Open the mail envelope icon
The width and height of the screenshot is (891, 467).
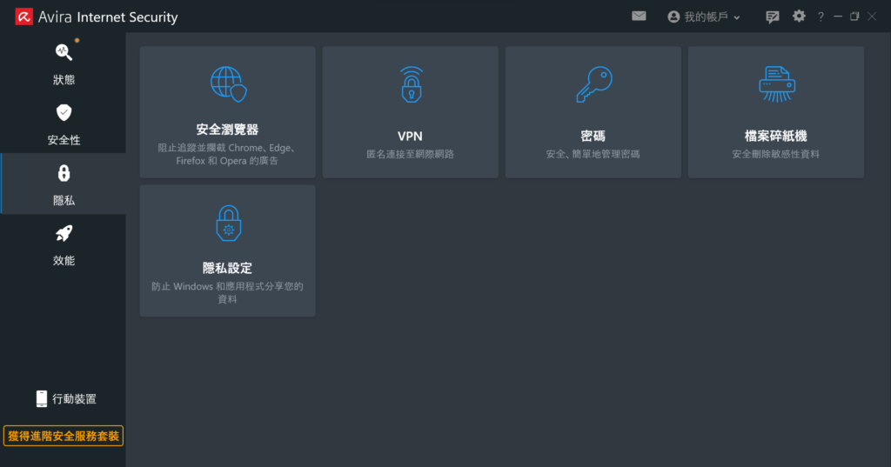click(x=639, y=16)
